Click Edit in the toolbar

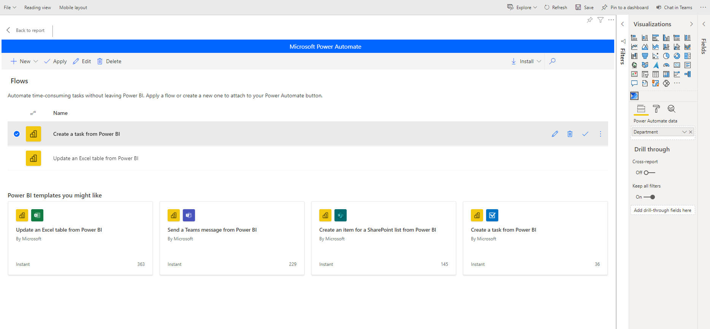(82, 61)
